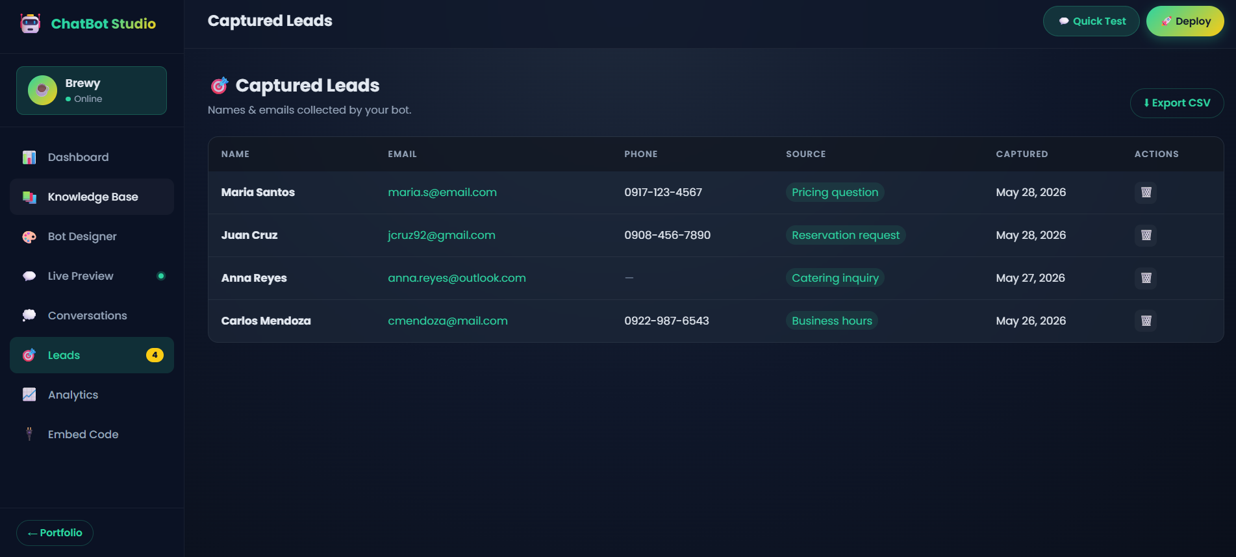
Task: Click the Portfolio back link
Action: click(55, 533)
